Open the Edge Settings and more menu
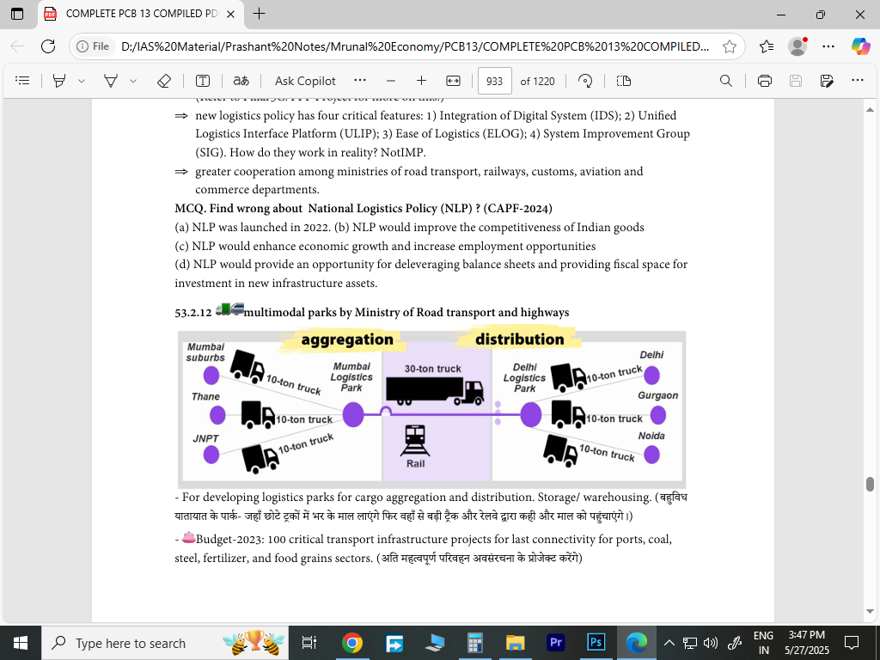Screen dimensions: 880x660 828,46
